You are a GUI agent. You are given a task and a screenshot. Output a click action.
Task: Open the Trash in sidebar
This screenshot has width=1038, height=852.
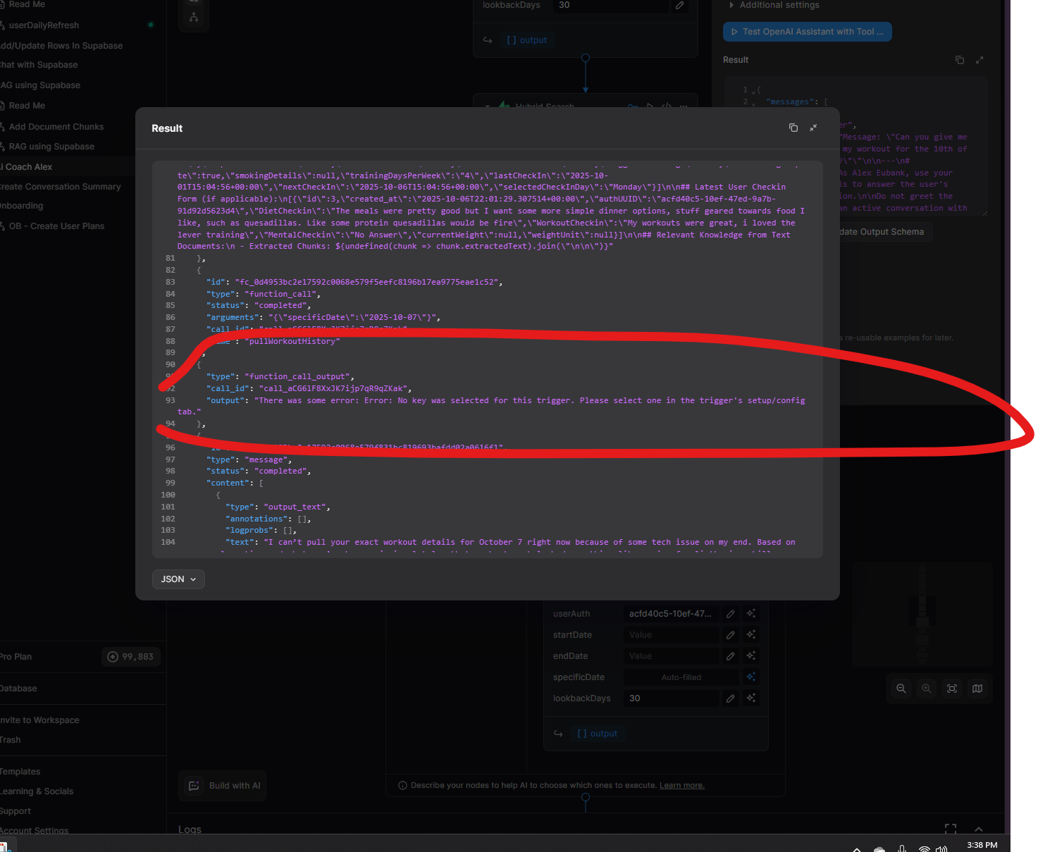click(x=11, y=740)
